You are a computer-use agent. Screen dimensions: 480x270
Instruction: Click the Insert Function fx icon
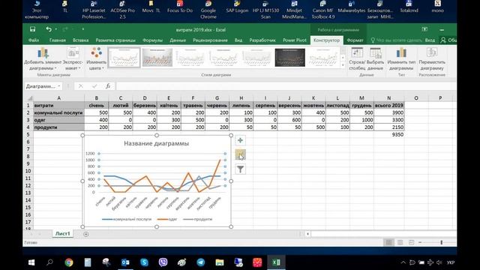click(108, 86)
